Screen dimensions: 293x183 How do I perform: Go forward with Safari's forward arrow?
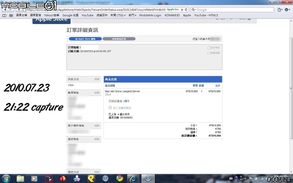[x=10, y=10]
